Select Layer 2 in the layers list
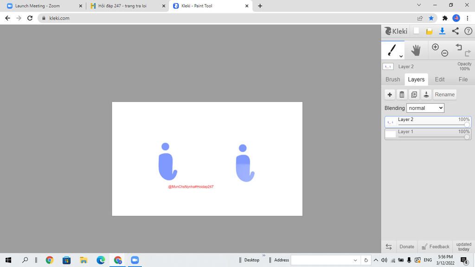Viewport: 475px width, 267px height. (x=428, y=122)
